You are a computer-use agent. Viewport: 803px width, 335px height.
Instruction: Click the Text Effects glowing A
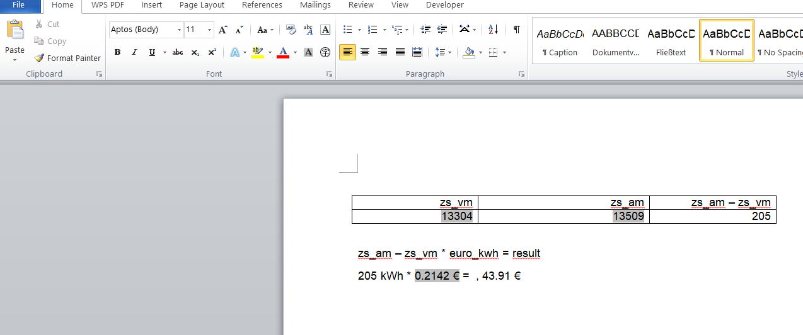coord(234,52)
